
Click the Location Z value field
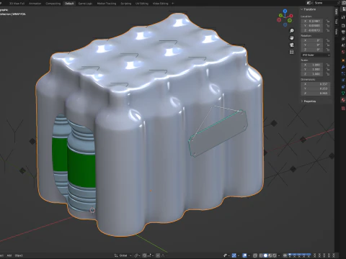pyautogui.click(x=312, y=30)
